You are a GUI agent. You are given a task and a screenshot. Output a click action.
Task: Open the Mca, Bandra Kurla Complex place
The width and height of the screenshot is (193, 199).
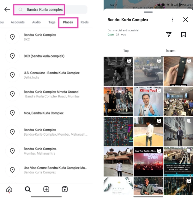(x=44, y=113)
